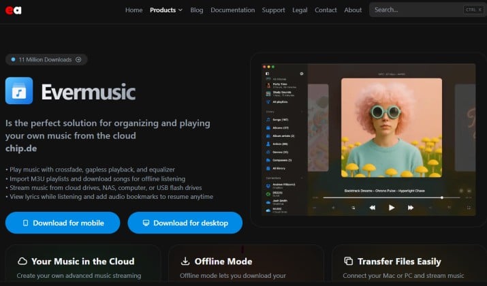Select the Study Sounds playlist in the preview sidebar
This screenshot has width=487, height=286.
pyautogui.click(x=281, y=93)
